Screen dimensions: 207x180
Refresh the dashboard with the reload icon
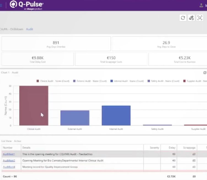[x=183, y=18]
